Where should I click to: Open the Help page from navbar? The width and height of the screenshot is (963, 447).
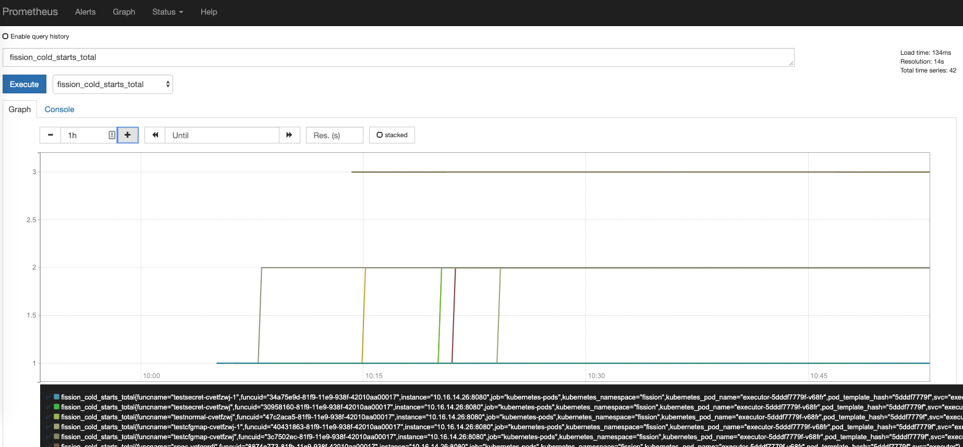tap(209, 12)
